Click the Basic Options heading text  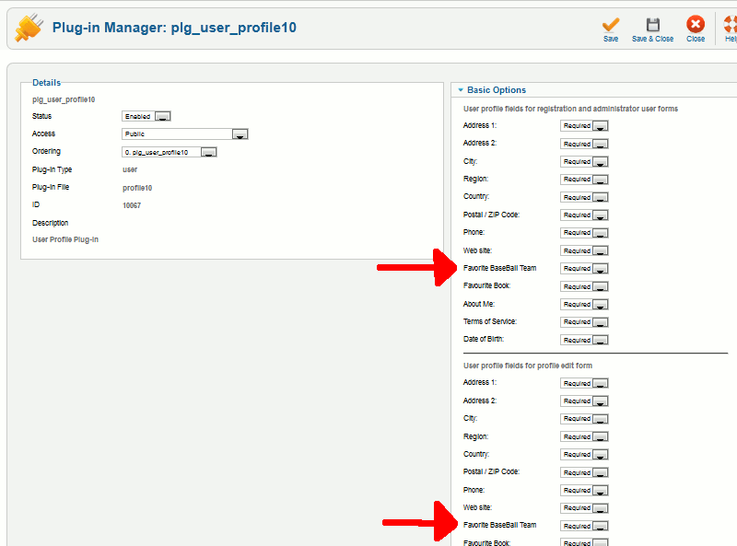click(x=497, y=89)
